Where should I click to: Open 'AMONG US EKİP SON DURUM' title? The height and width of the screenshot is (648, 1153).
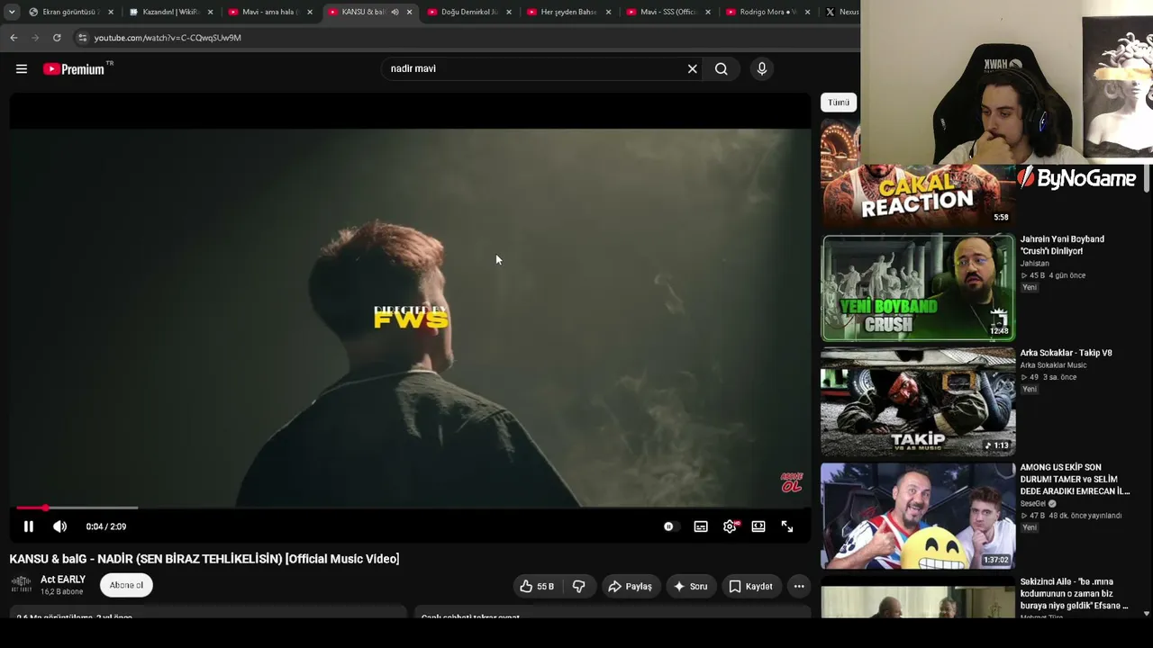(1075, 480)
